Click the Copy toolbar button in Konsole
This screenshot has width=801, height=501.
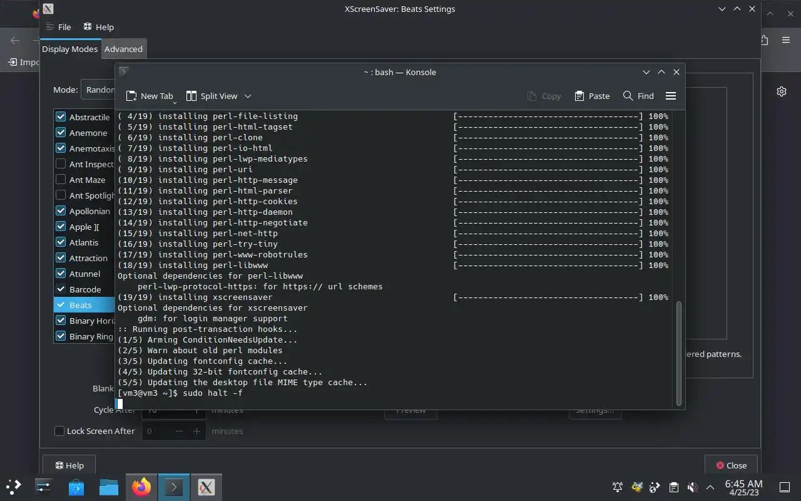[x=544, y=96]
